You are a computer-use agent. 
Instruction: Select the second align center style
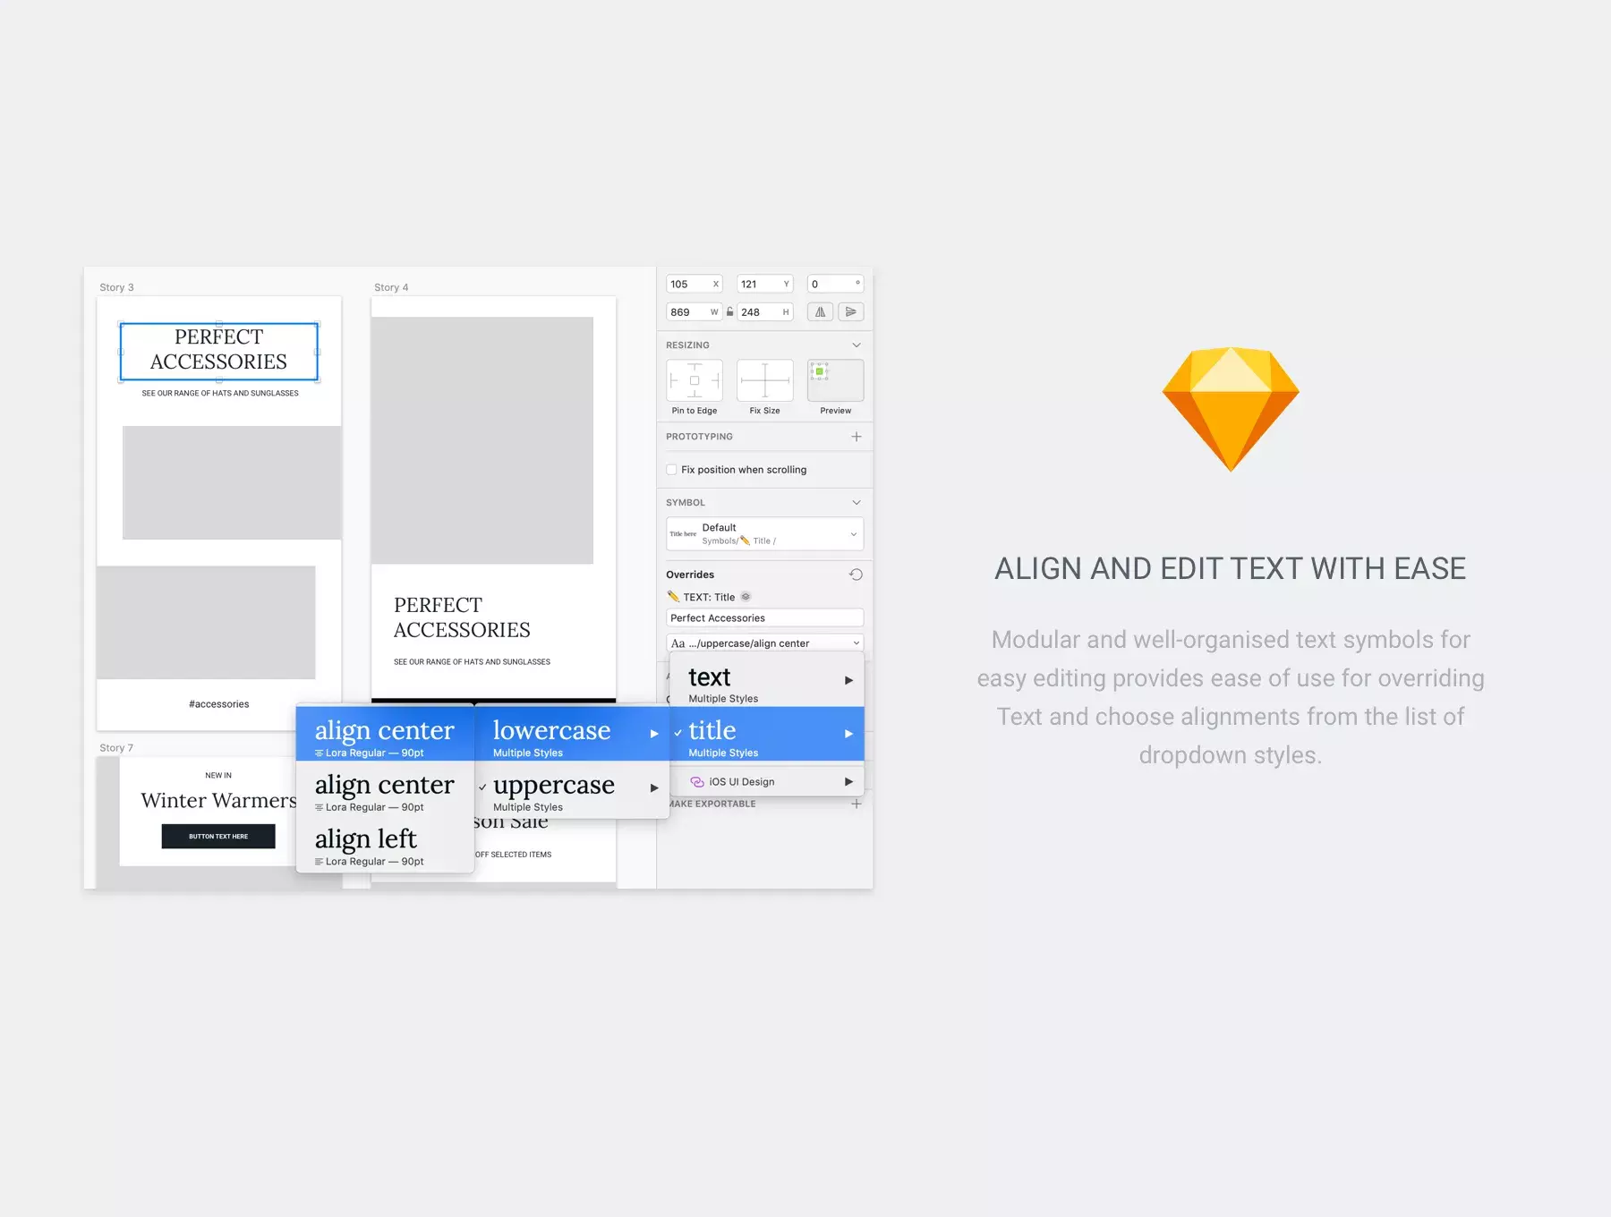(385, 789)
